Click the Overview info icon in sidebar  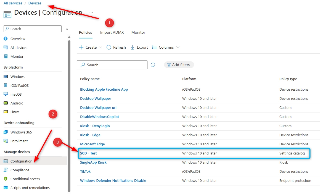6,39
